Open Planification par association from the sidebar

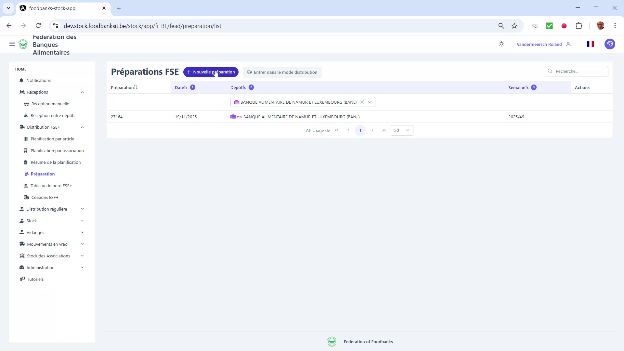57,150
